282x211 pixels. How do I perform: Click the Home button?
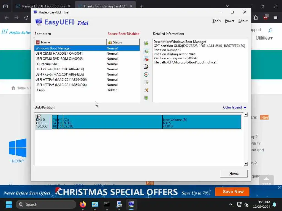pyautogui.click(x=234, y=174)
